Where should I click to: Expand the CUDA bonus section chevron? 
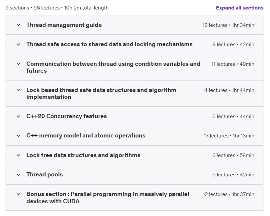pos(18,194)
